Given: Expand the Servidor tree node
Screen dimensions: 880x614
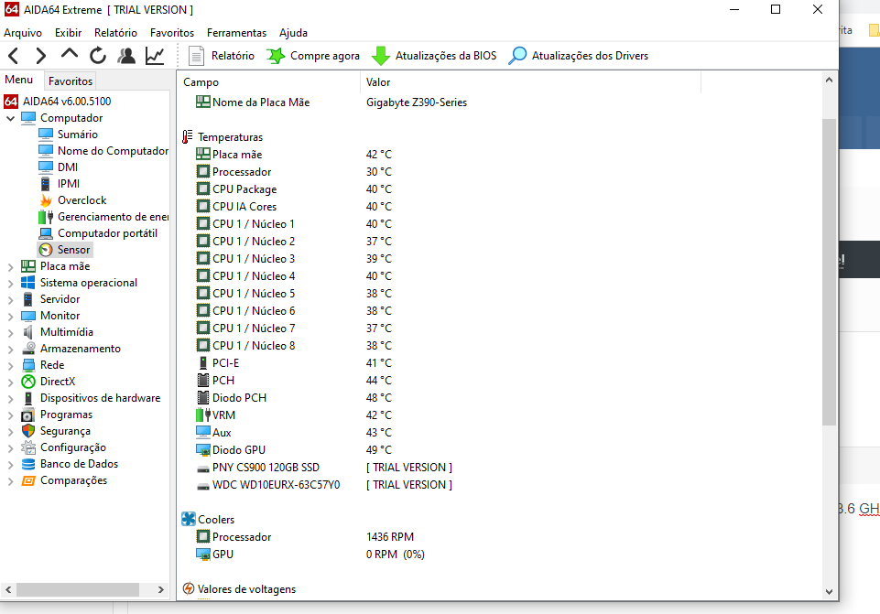Looking at the screenshot, I should 10,300.
